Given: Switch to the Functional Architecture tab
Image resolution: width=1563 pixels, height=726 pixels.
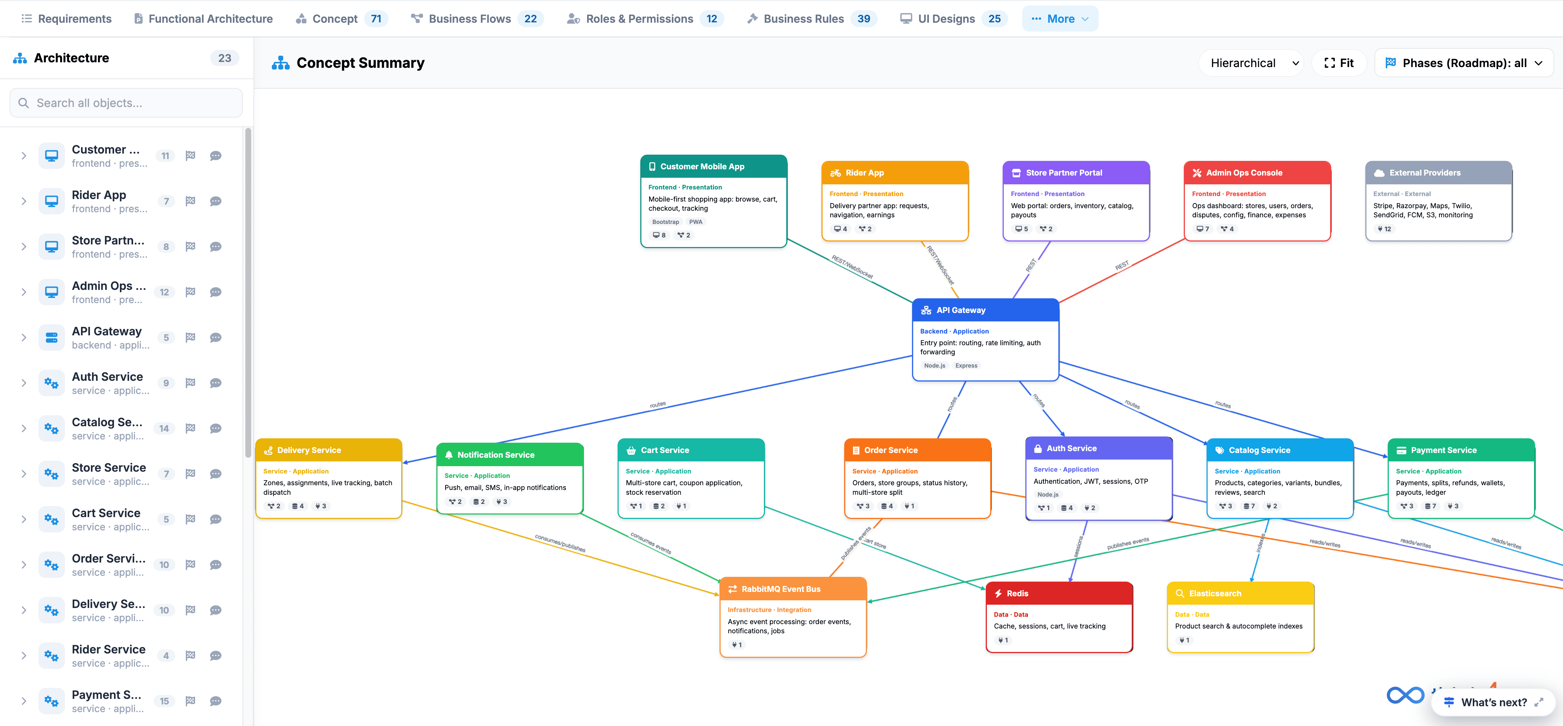Looking at the screenshot, I should tap(203, 19).
